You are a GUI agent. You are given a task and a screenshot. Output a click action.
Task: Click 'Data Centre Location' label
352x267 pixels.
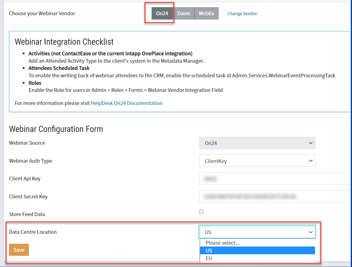coord(33,232)
